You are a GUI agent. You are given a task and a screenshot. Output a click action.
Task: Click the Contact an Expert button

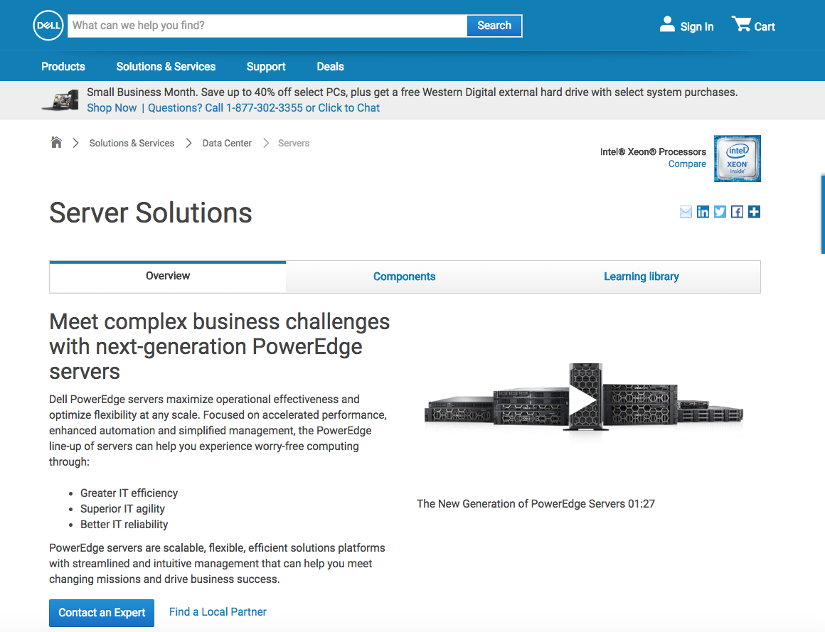click(x=102, y=613)
